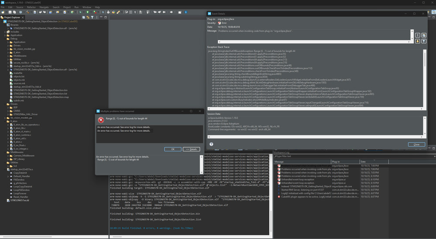The height and width of the screenshot is (239, 436).
Task: Click the blue information toolbar icon
Action: [x=186, y=12]
